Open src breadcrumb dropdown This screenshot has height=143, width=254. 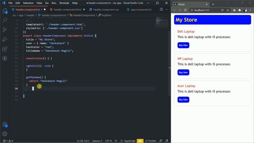14,15
